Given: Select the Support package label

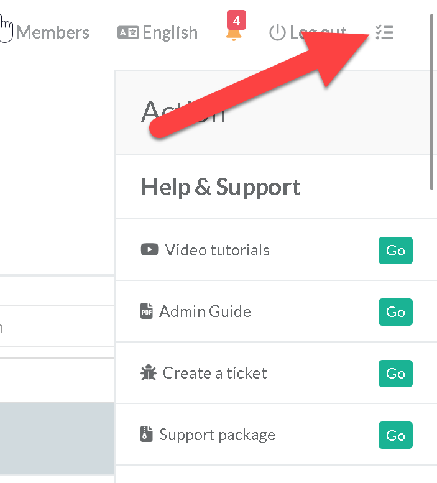Looking at the screenshot, I should (217, 435).
